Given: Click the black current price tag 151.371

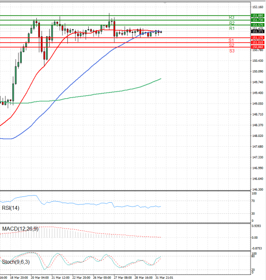Looking at the screenshot, I should click(258, 32).
